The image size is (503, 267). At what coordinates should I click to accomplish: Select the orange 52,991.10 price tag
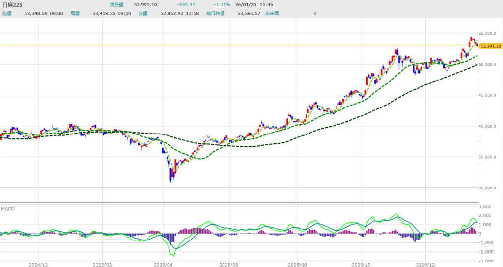coord(491,46)
